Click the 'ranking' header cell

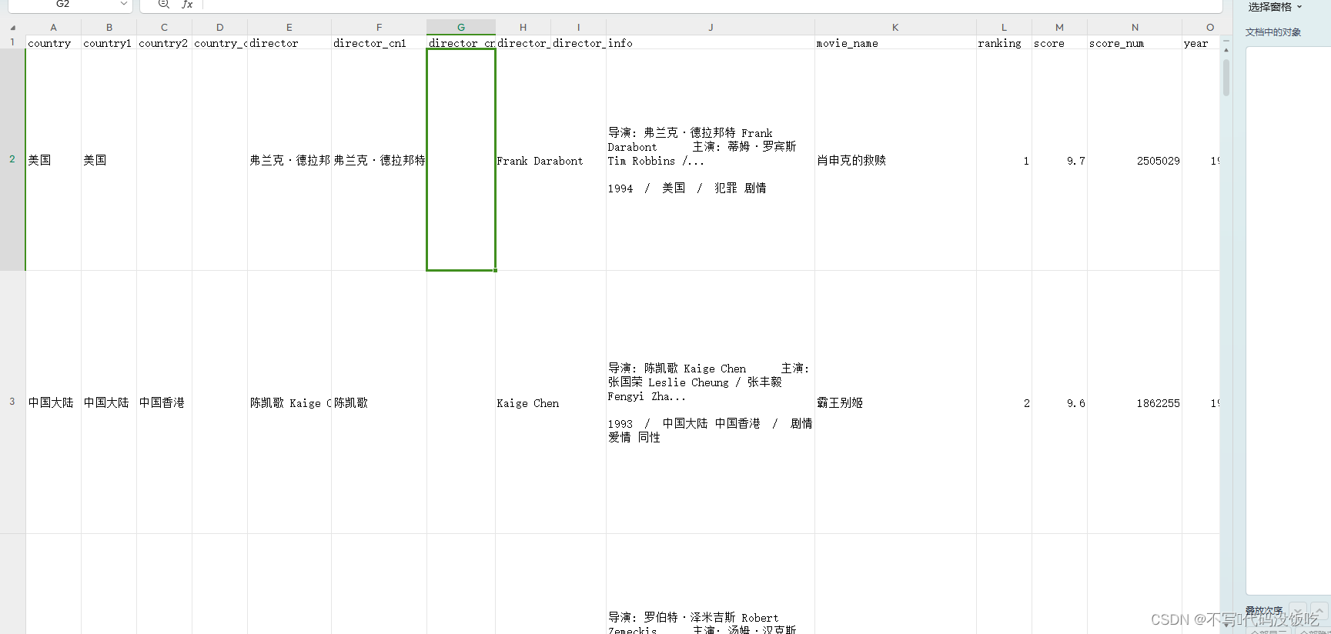click(1004, 43)
